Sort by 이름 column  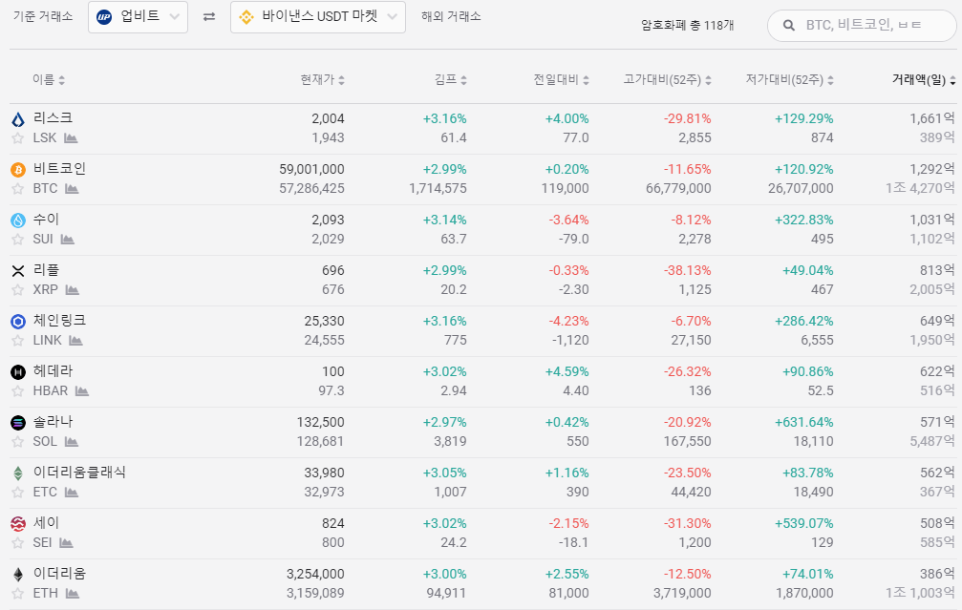(x=49, y=79)
